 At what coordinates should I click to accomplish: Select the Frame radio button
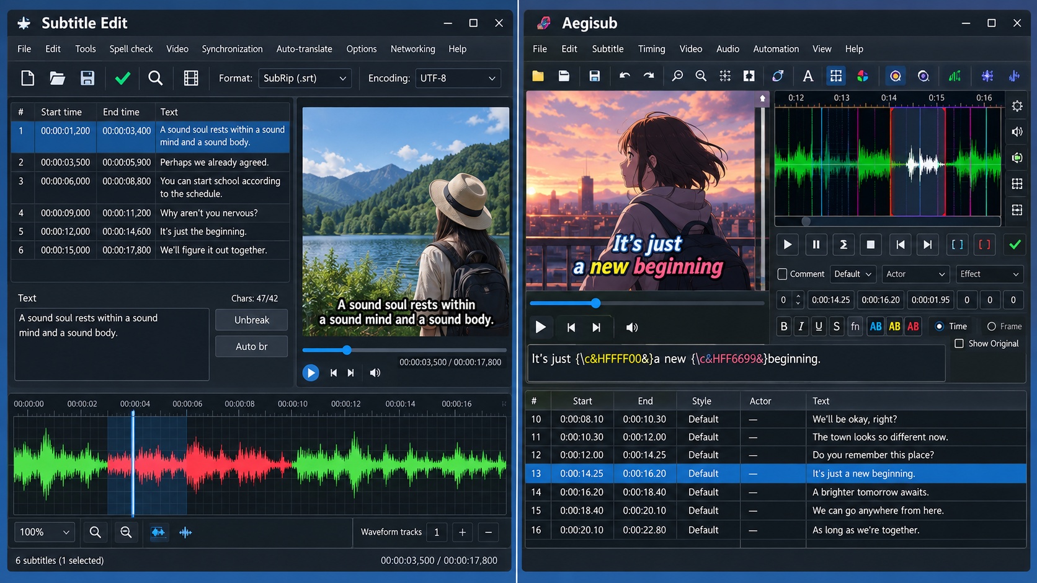991,327
